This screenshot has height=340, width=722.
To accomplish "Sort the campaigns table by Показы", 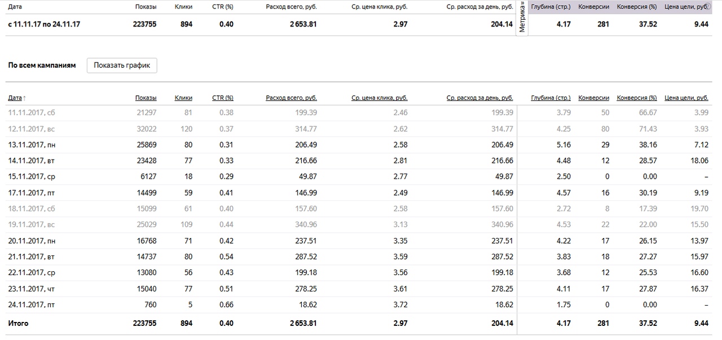I will click(x=146, y=98).
